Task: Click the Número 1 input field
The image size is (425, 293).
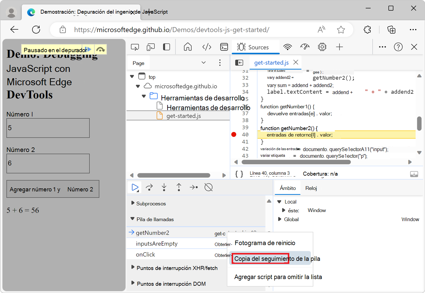Action: click(x=48, y=128)
